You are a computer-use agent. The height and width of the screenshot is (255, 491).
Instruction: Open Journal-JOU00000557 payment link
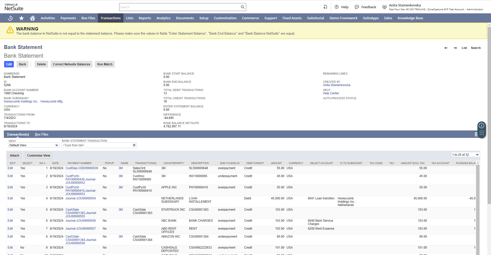click(x=81, y=229)
